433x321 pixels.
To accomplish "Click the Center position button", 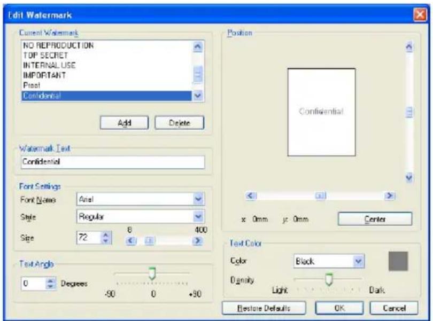I will tap(375, 219).
